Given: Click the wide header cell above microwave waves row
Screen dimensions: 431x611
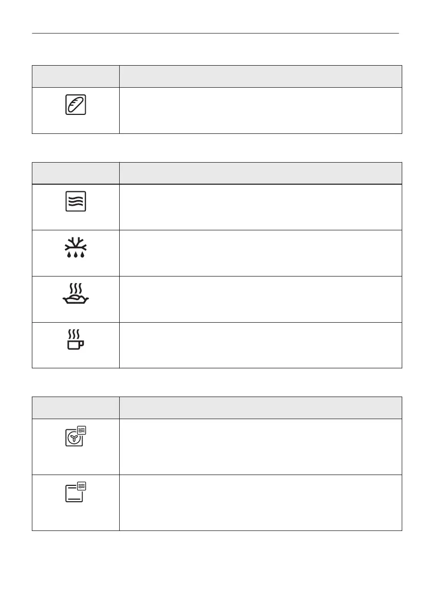Looking at the screenshot, I should click(260, 173).
